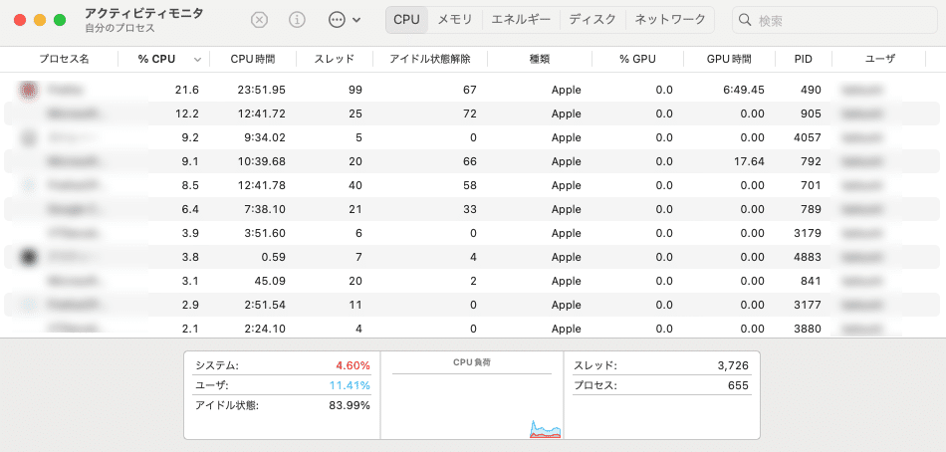Select the ディスク tab
This screenshot has height=452, width=946.
point(592,20)
